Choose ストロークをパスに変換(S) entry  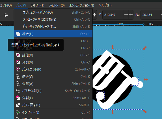53,20
